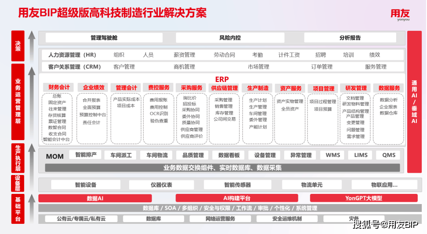Open the 研发管理 module header
The width and height of the screenshot is (427, 234).
(x=356, y=88)
